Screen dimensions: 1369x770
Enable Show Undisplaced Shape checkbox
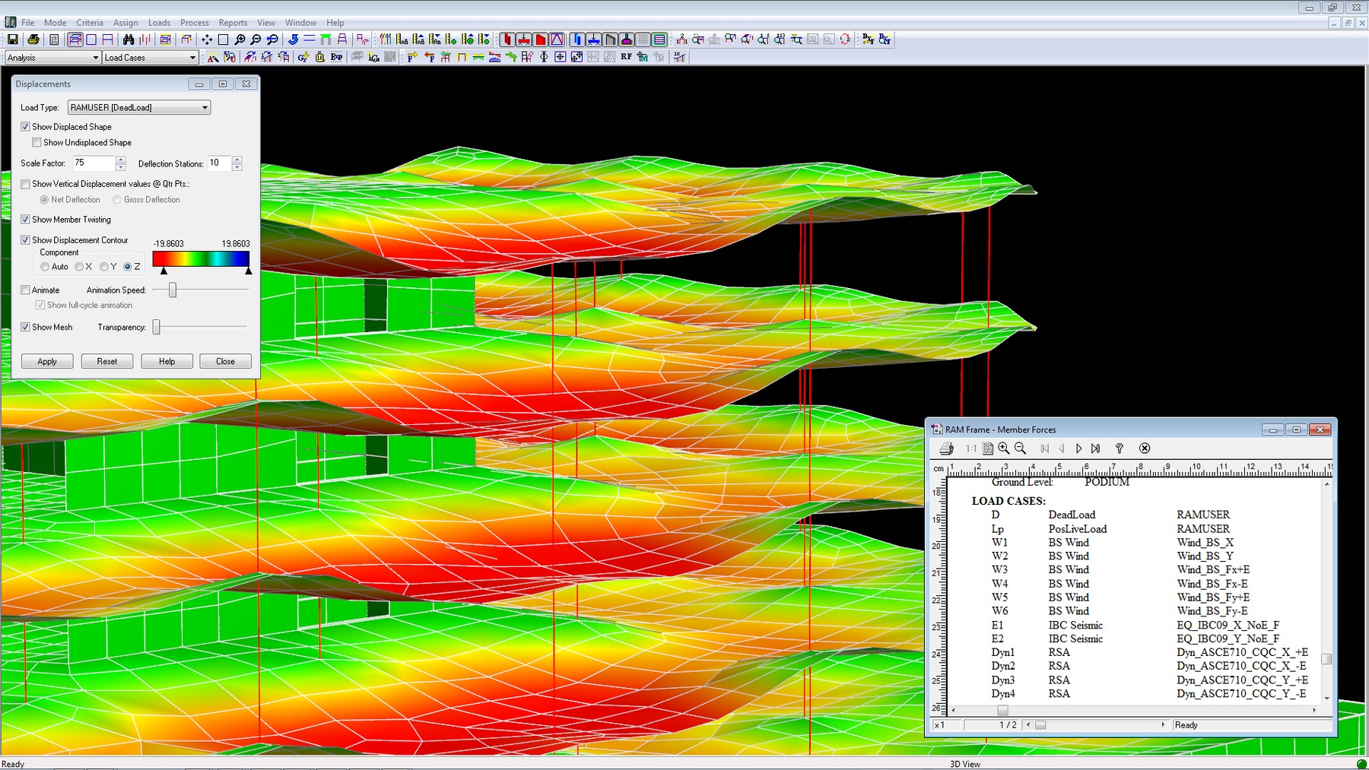(37, 142)
